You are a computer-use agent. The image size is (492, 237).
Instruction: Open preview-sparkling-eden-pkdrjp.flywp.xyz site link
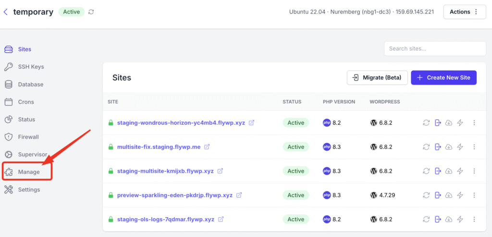[175, 195]
